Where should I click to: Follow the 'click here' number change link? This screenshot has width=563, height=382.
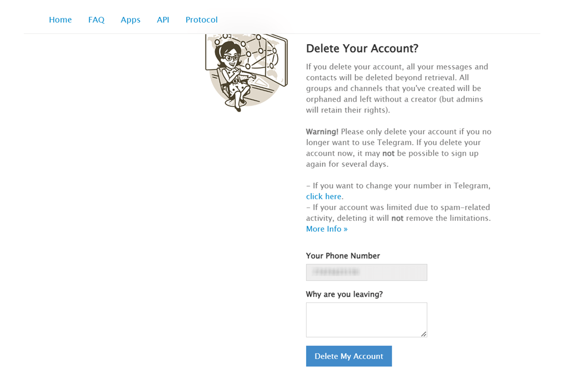click(324, 197)
